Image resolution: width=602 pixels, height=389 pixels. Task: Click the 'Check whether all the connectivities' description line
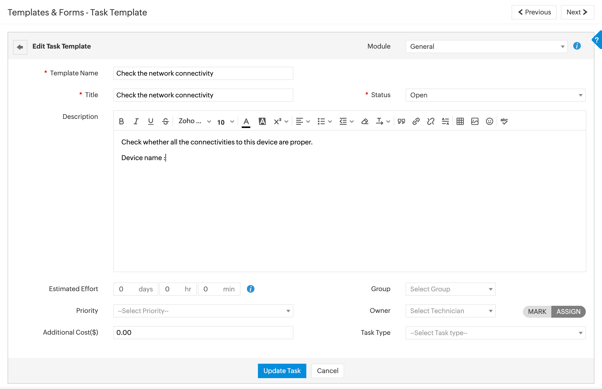coord(217,142)
